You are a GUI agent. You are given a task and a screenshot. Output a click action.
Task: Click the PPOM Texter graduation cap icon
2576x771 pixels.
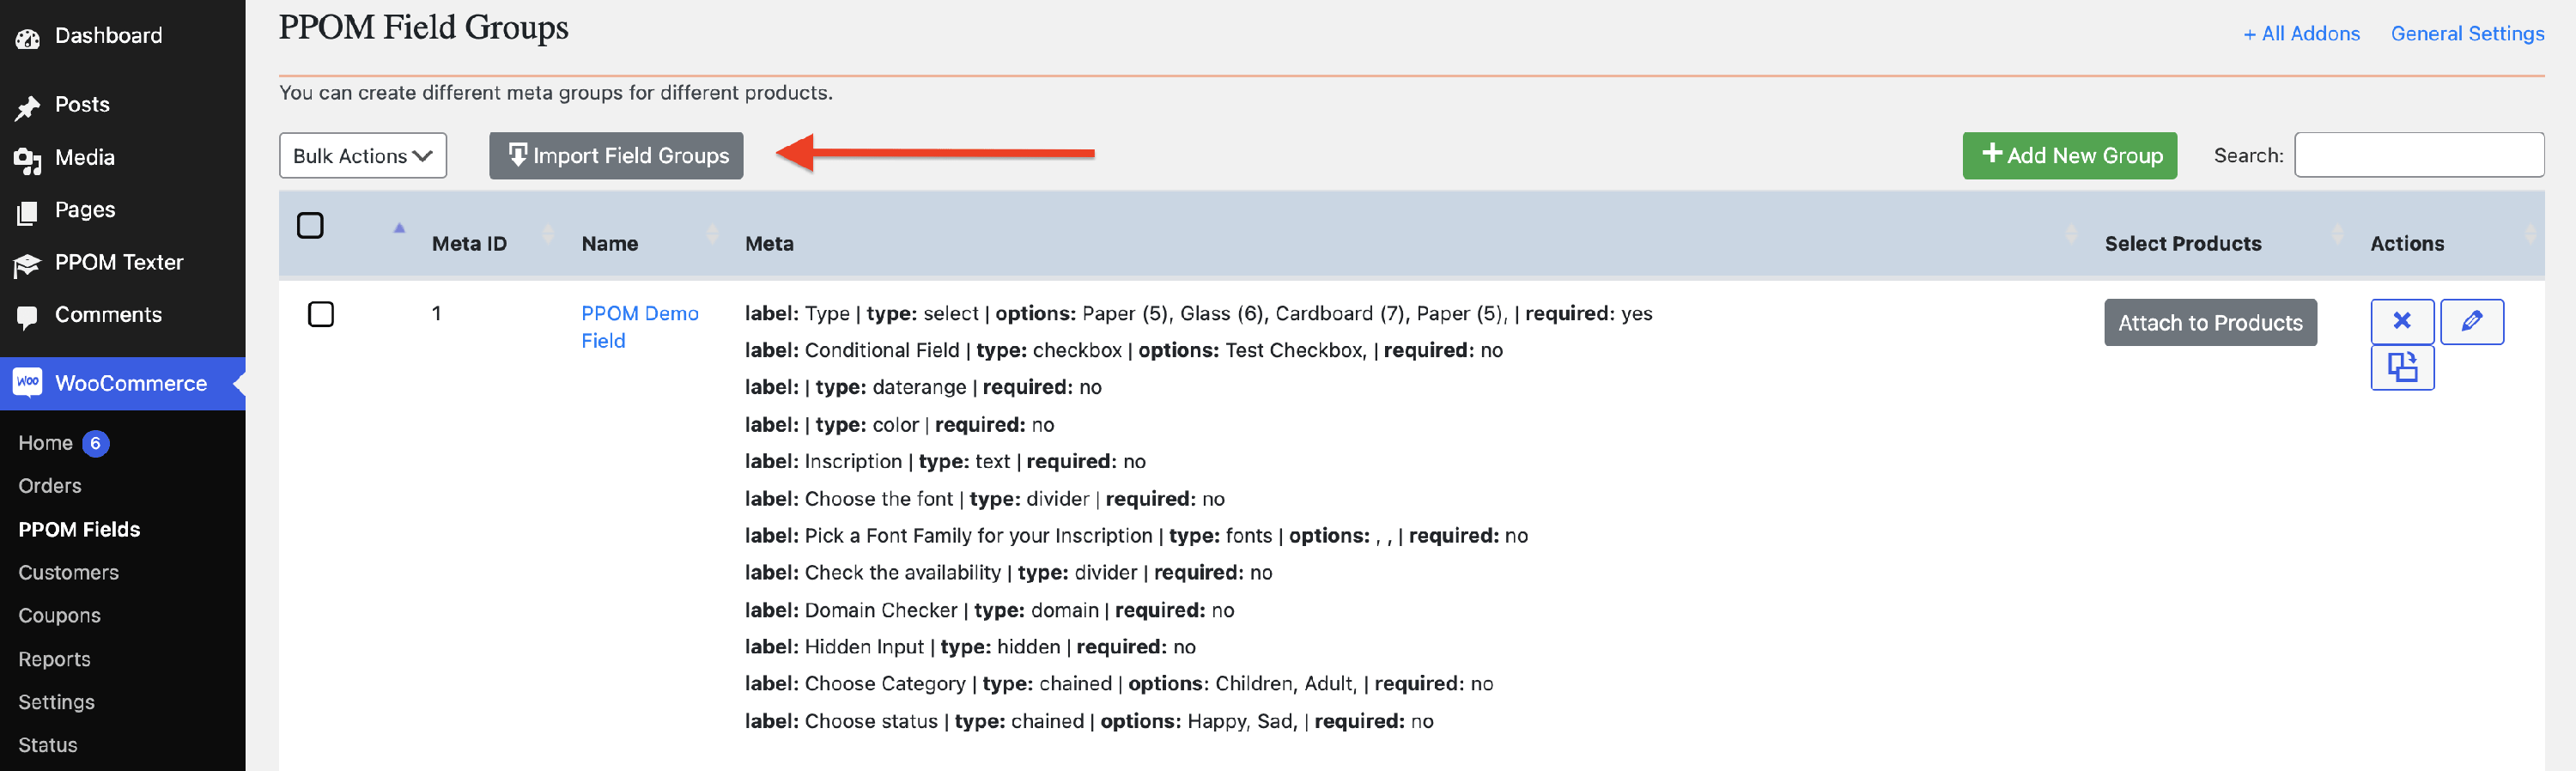coord(28,264)
